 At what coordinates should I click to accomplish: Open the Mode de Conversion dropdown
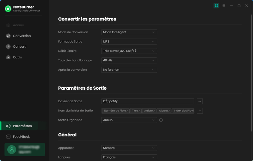point(129,32)
